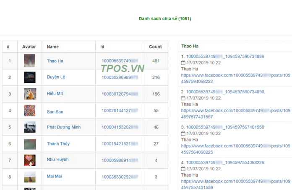Image resolution: width=292 pixels, height=190 pixels.
Task: Open Như Huỳnh name link
Action: coord(57,159)
